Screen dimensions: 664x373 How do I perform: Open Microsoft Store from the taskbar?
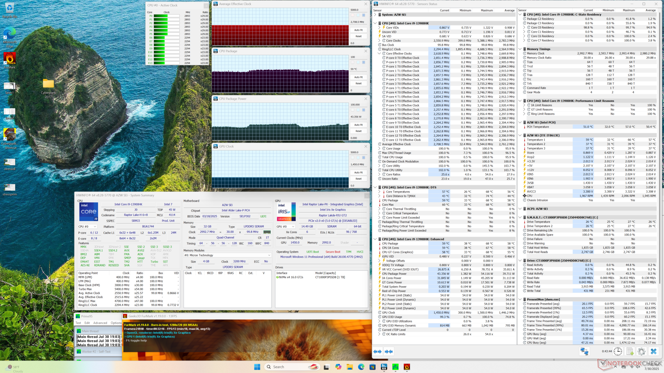tap(372, 367)
